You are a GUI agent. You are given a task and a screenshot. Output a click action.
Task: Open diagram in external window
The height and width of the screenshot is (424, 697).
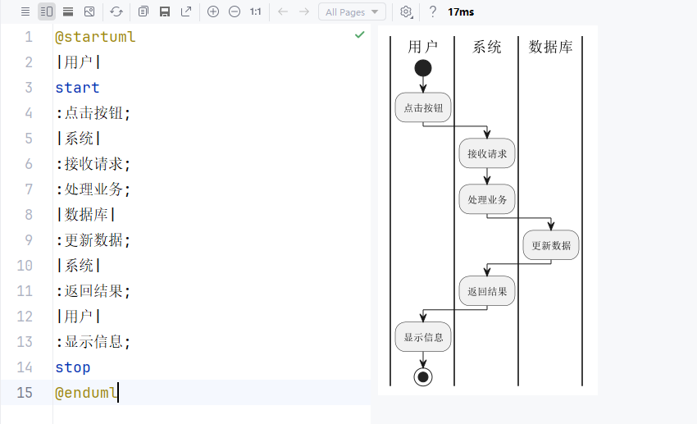click(186, 12)
